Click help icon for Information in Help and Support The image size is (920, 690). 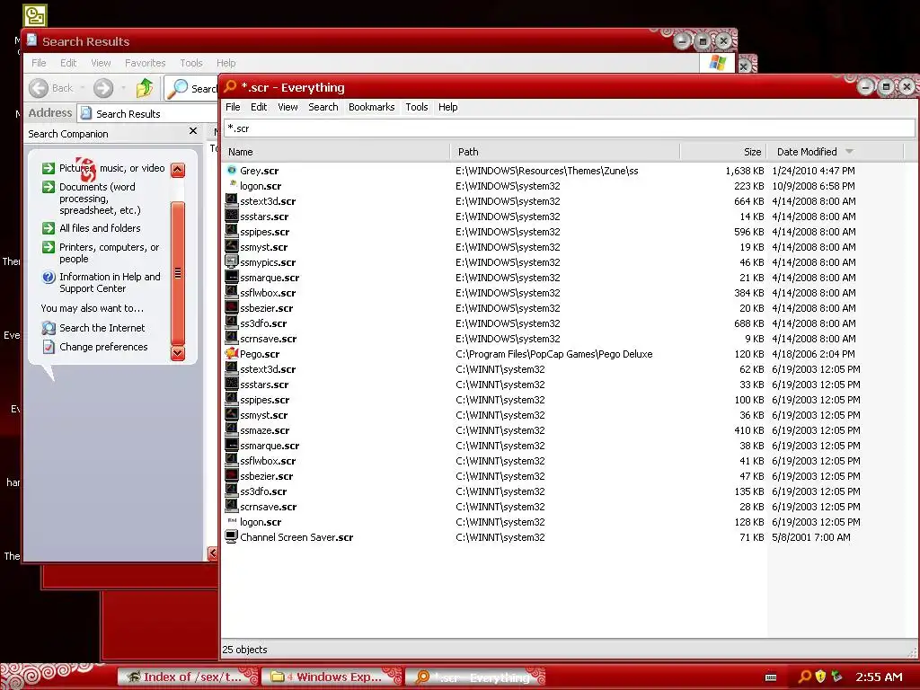click(x=49, y=277)
